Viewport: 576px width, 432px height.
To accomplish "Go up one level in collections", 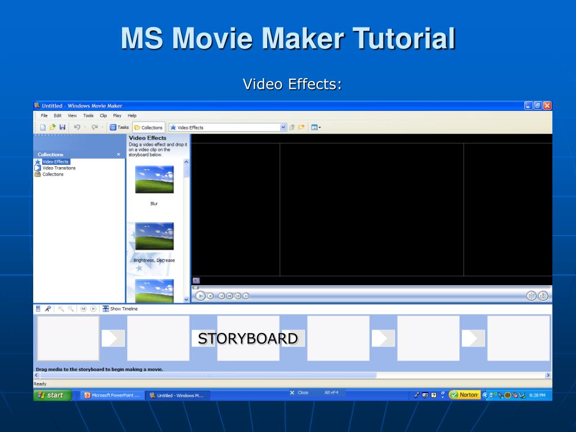I will tap(292, 128).
